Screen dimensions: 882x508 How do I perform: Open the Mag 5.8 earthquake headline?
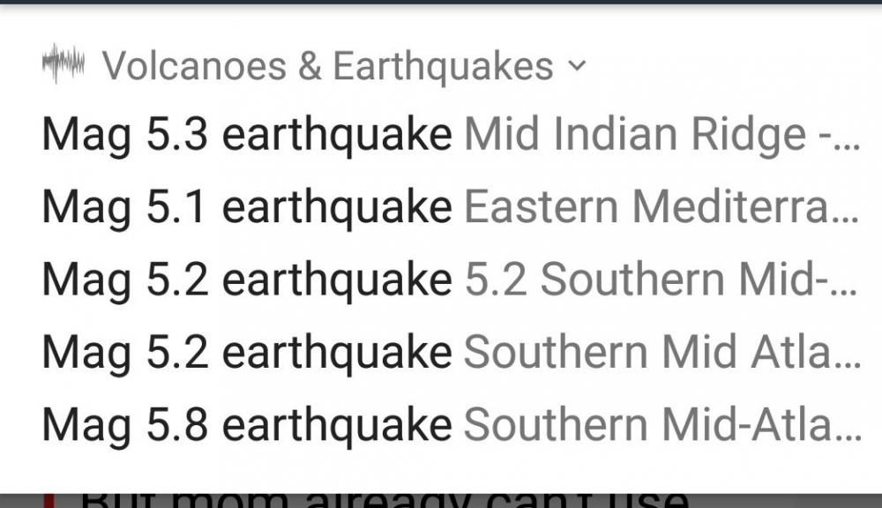247,425
